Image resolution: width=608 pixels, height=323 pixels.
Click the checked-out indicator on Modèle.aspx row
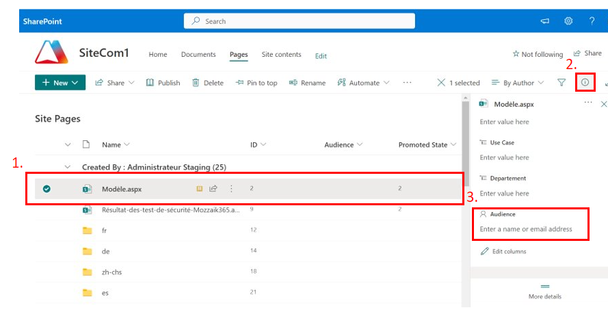click(199, 188)
